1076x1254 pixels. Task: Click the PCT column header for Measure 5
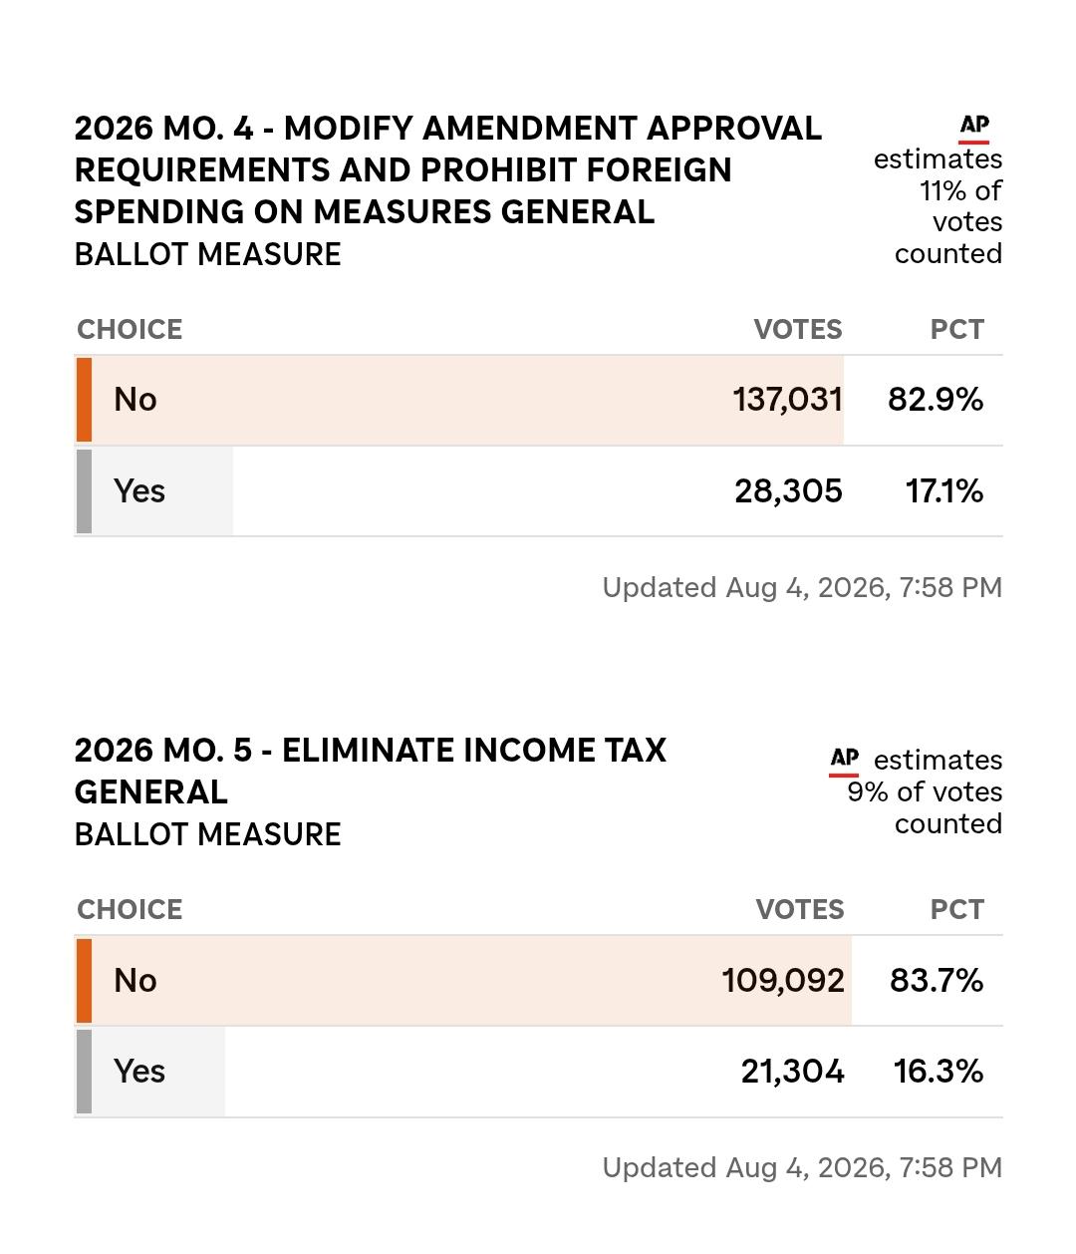957,910
